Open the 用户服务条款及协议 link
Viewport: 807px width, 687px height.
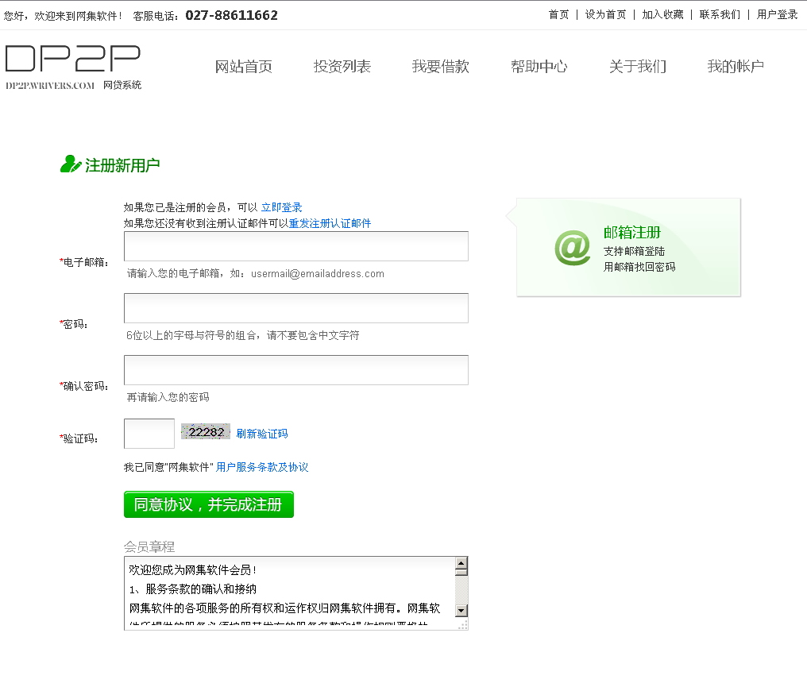(x=262, y=467)
